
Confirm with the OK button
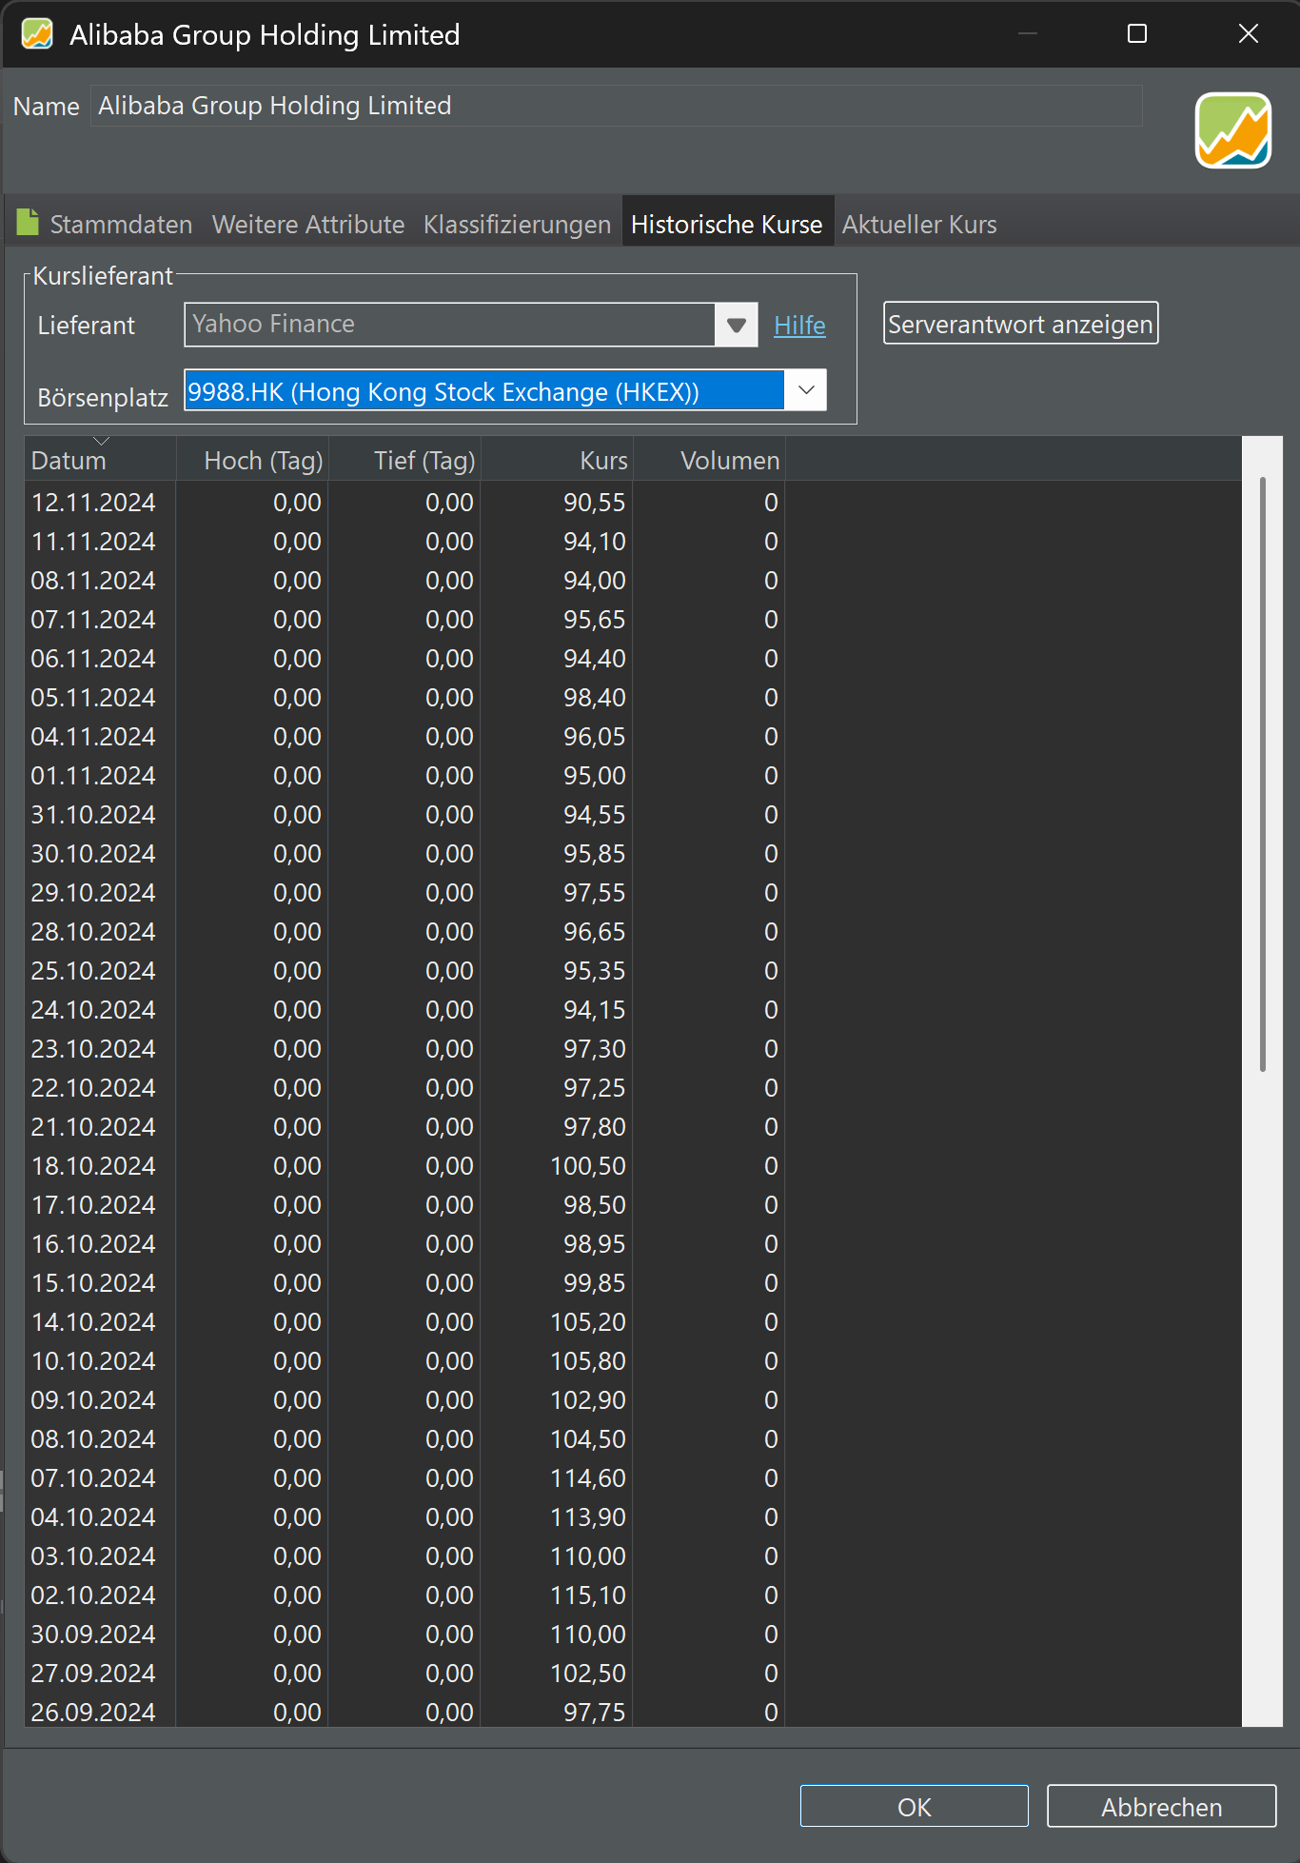point(914,1806)
